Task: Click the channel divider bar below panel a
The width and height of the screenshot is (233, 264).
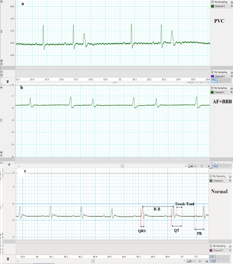Action: 105,67
